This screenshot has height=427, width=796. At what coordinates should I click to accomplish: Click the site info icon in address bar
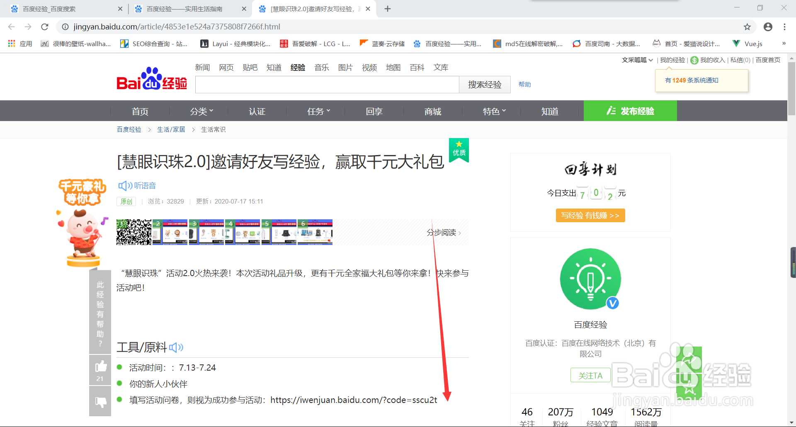pos(65,27)
